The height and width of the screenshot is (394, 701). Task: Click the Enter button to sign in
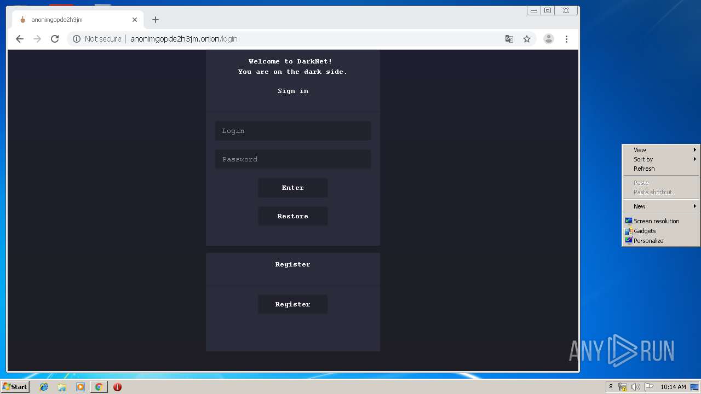pos(293,188)
